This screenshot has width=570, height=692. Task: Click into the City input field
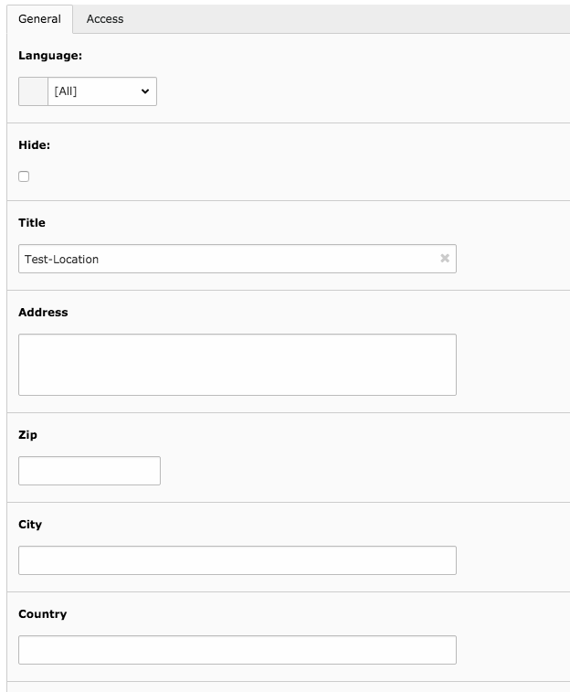[237, 560]
